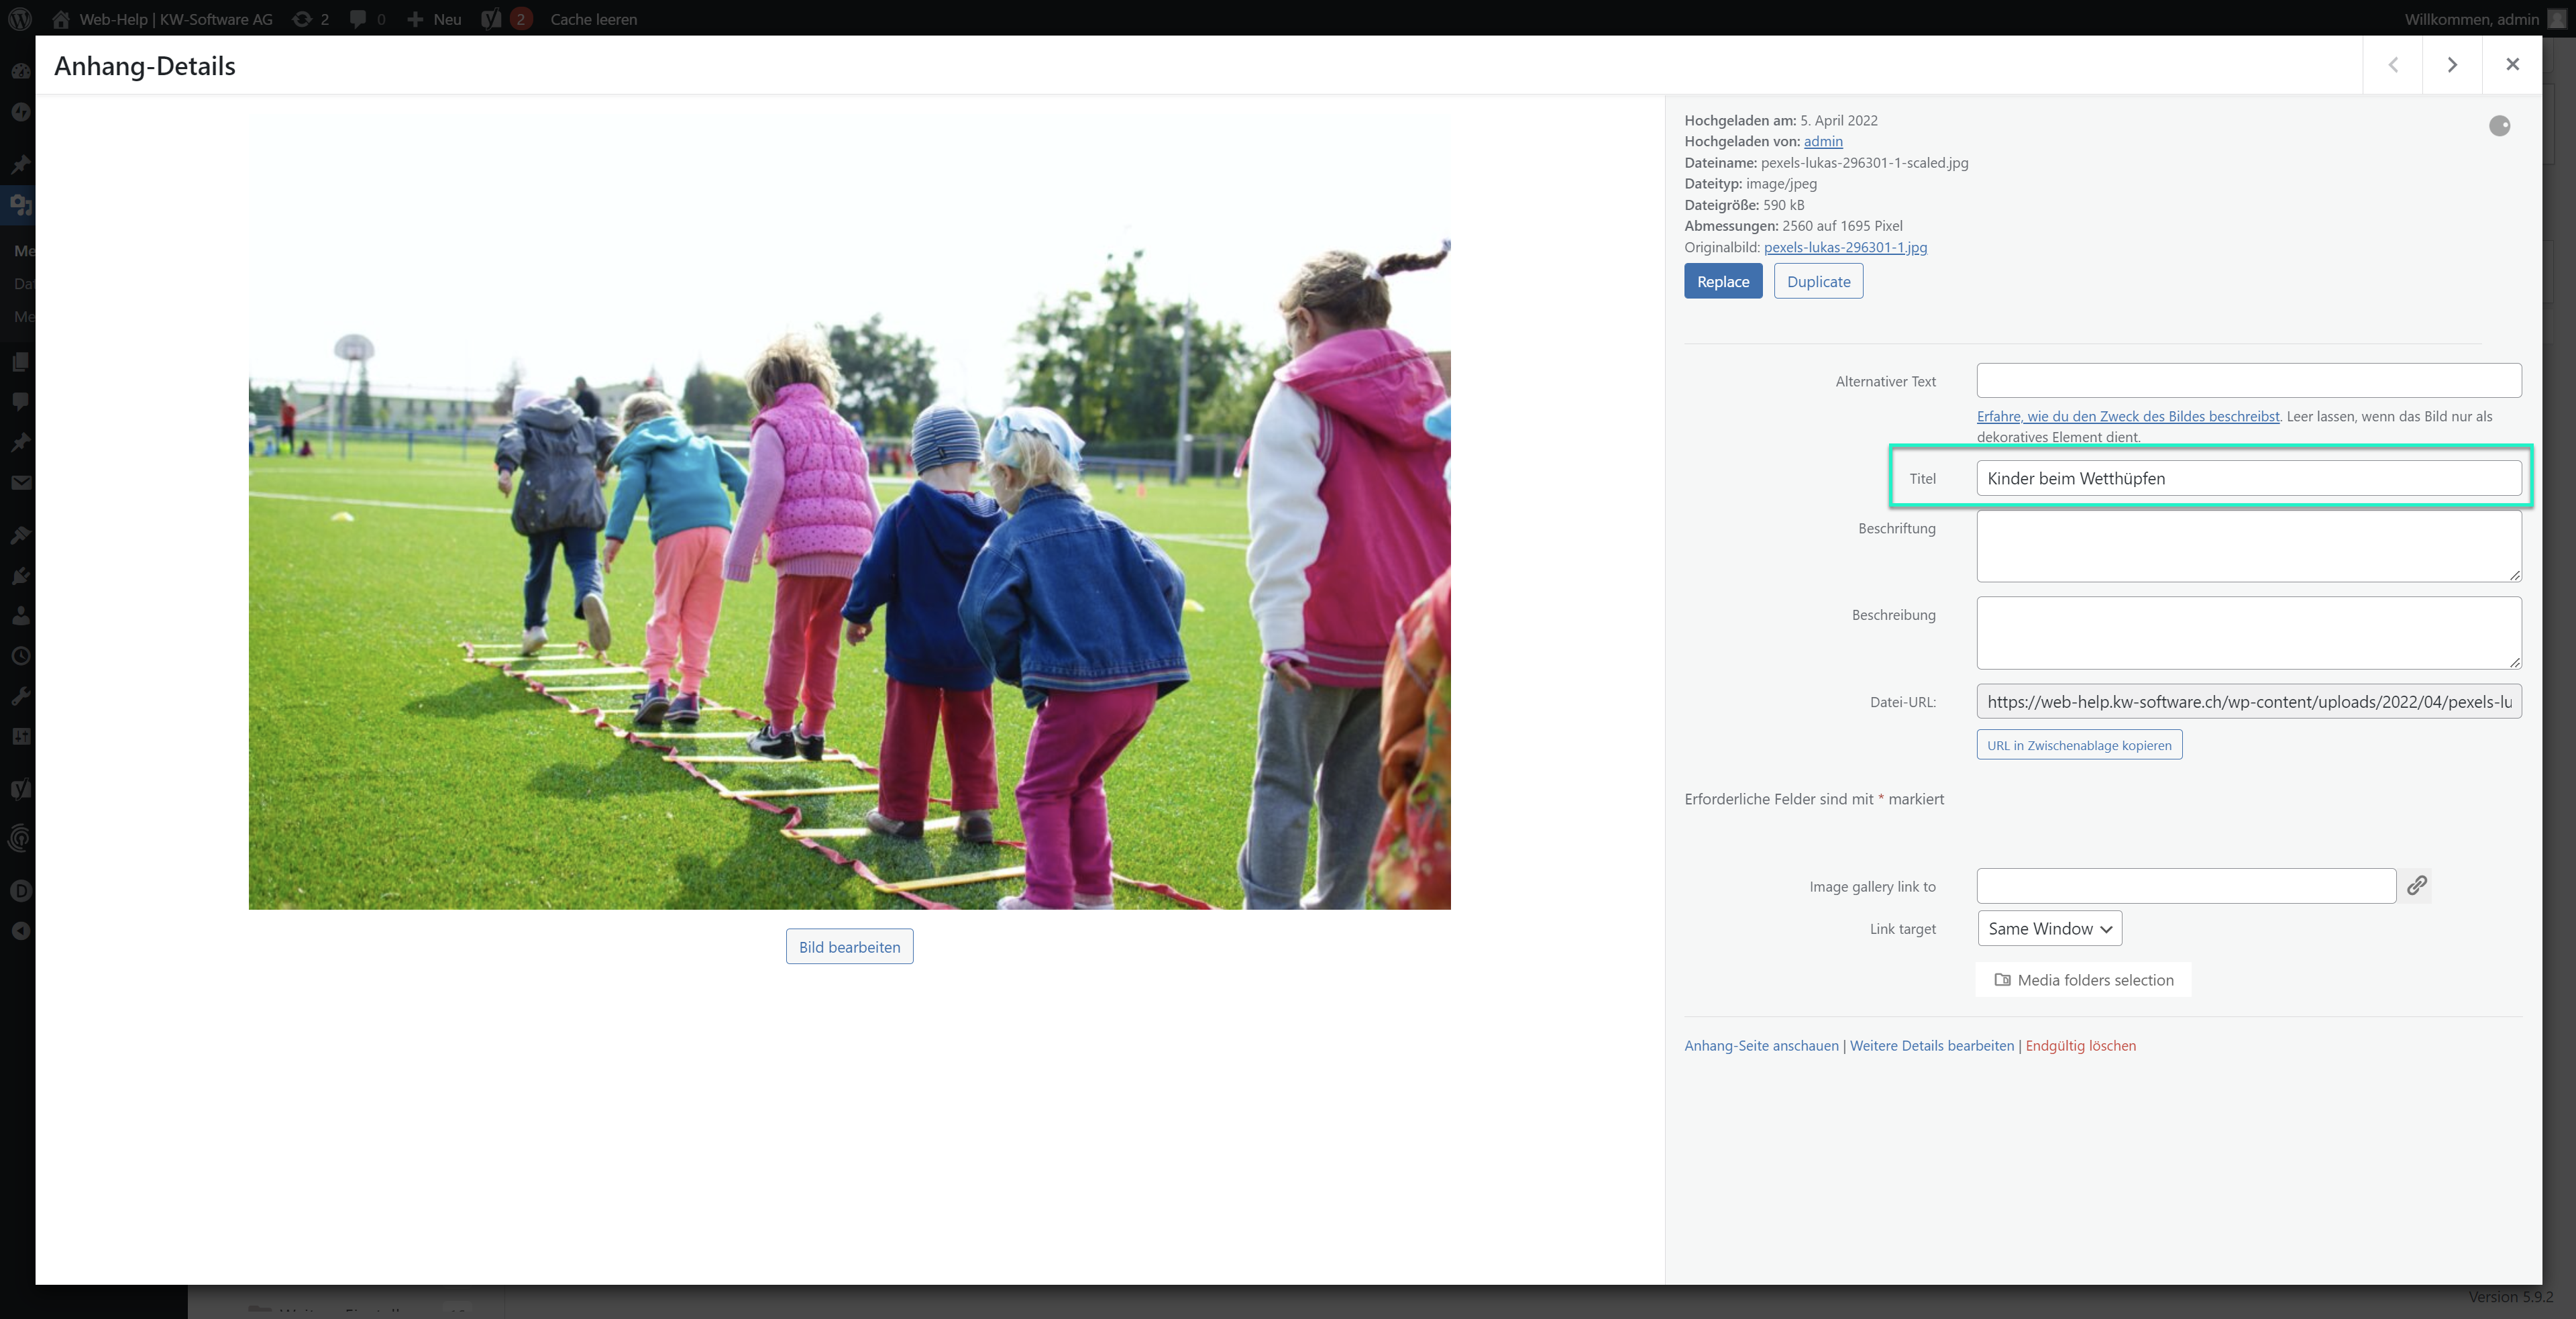Open Media folders selection
This screenshot has width=2576, height=1319.
(2083, 980)
